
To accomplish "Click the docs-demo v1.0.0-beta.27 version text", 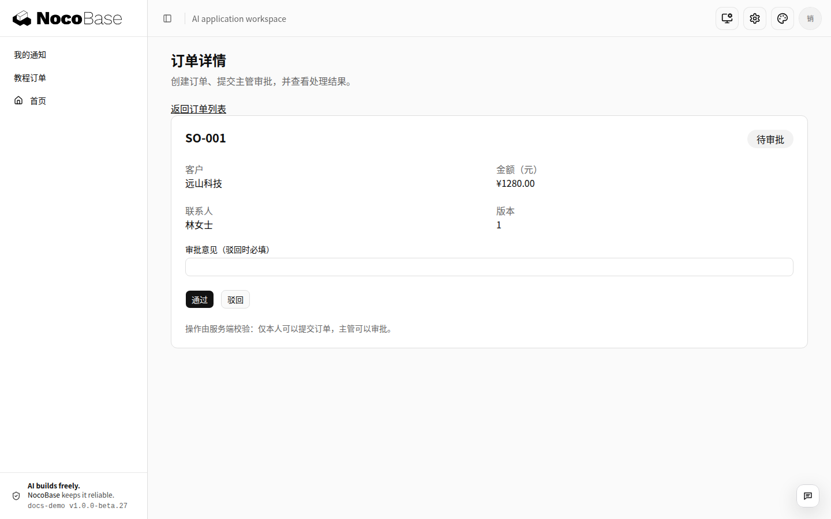I will (x=77, y=506).
